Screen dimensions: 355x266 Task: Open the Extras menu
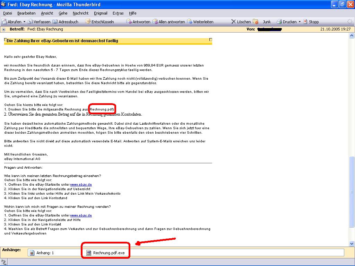pos(118,13)
